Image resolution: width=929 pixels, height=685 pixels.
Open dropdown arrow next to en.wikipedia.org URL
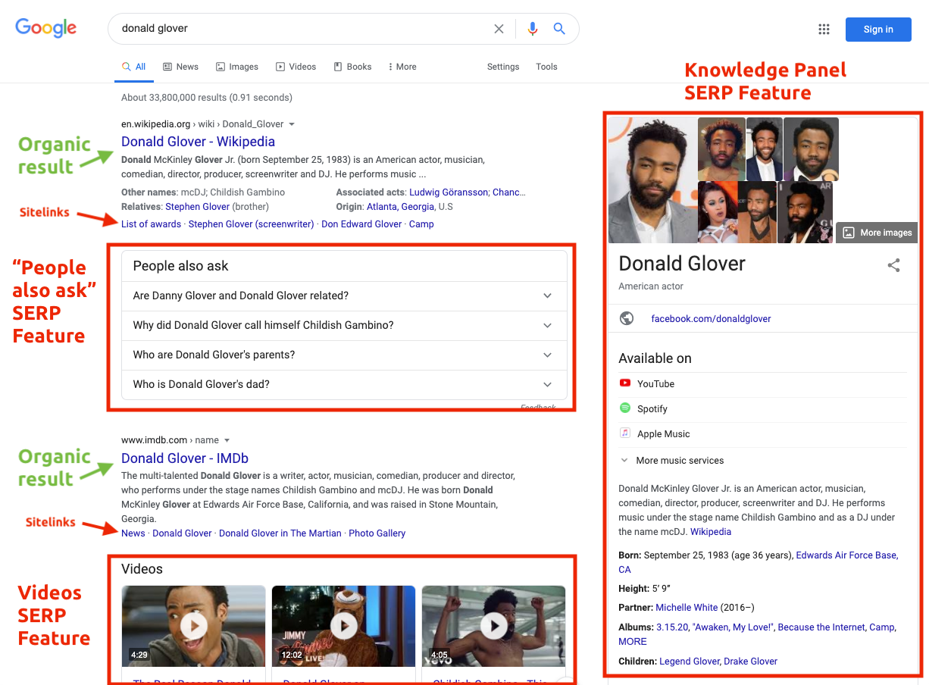292,124
